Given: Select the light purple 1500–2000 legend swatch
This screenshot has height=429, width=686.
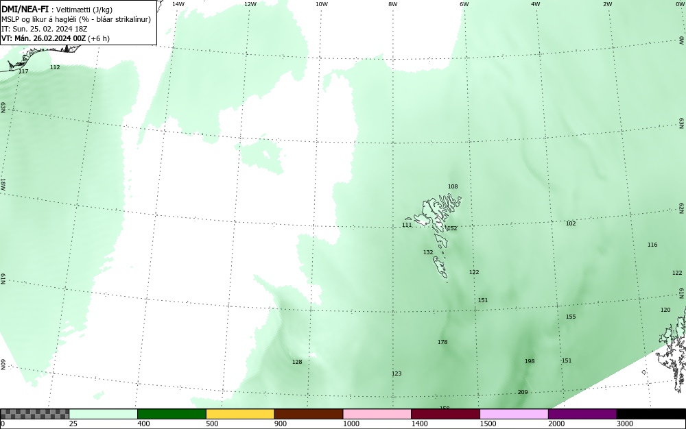Looking at the screenshot, I should [514, 414].
